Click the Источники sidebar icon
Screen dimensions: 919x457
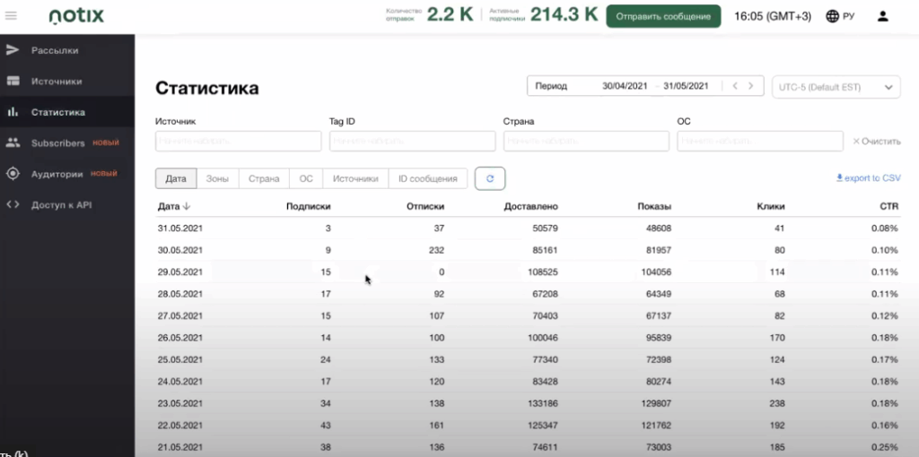(x=13, y=82)
